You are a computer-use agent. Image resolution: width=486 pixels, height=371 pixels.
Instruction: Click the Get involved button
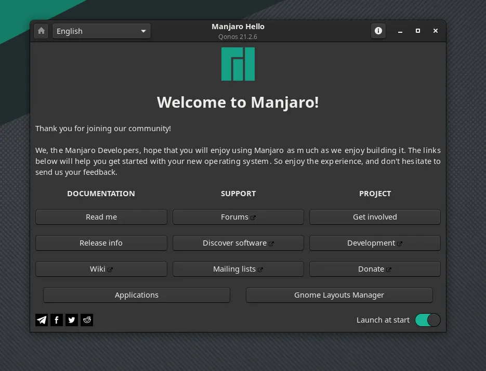(x=375, y=217)
